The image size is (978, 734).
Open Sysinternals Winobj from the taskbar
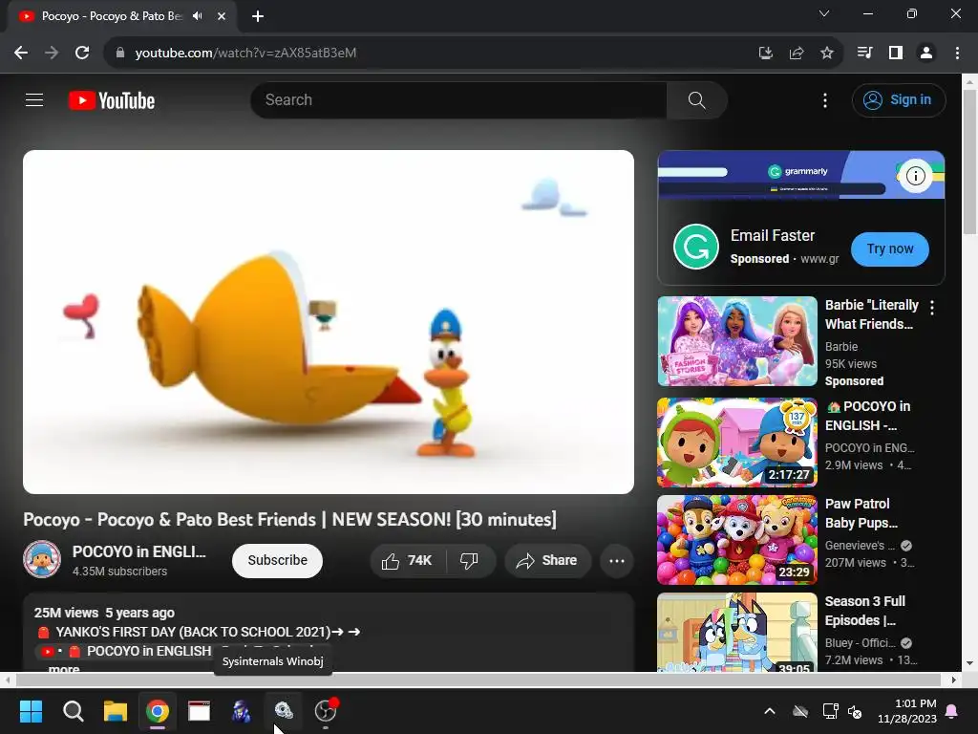(284, 711)
